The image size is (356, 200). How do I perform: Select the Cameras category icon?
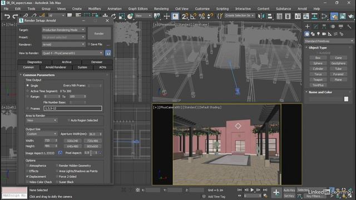coord(324,34)
